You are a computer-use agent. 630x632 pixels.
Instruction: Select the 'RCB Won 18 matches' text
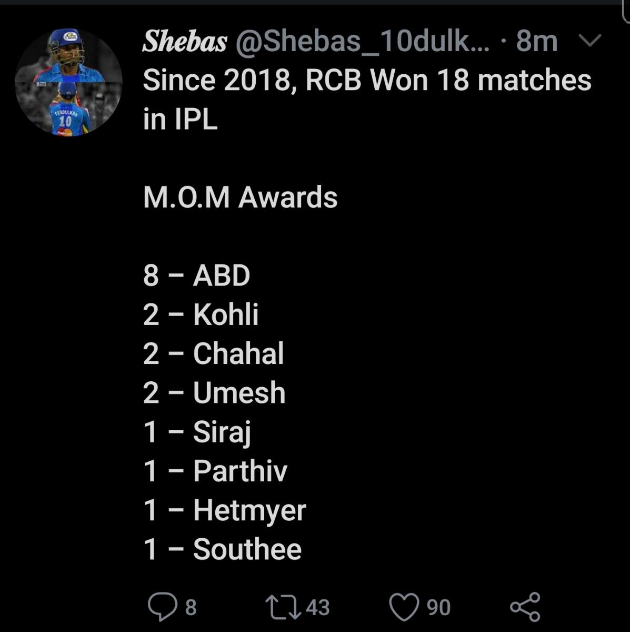tap(448, 80)
